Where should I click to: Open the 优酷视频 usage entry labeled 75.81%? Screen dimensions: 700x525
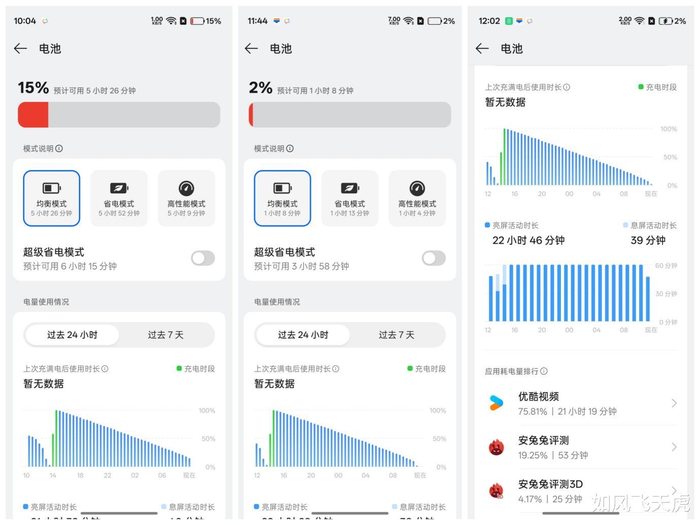coord(581,404)
